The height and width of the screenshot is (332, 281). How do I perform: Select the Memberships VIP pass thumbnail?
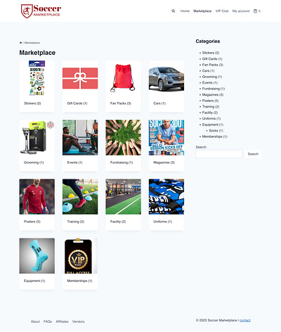tap(80, 256)
